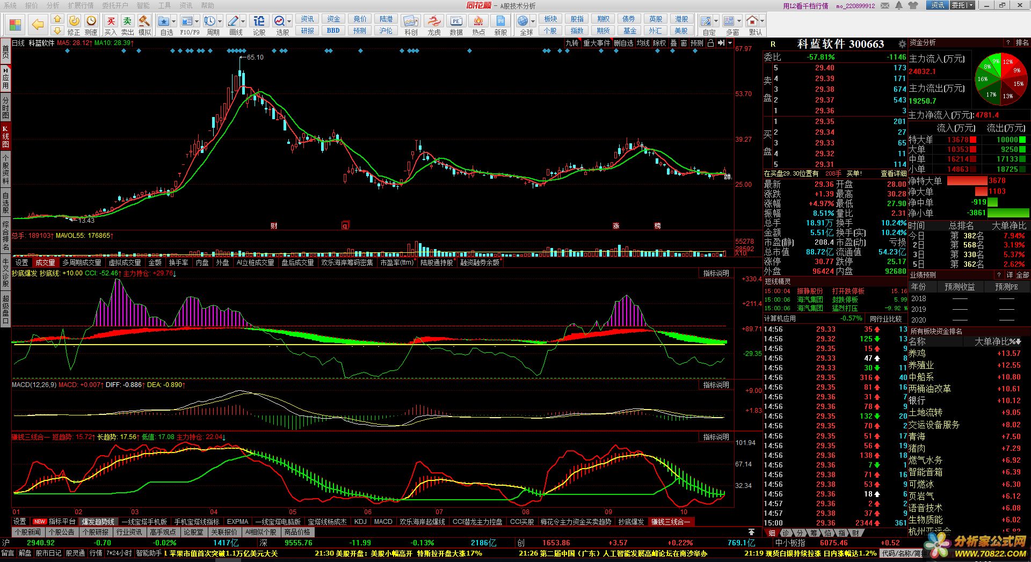Click the 分时图 vertical sidebar tab
The height and width of the screenshot is (562, 1031).
pos(5,107)
